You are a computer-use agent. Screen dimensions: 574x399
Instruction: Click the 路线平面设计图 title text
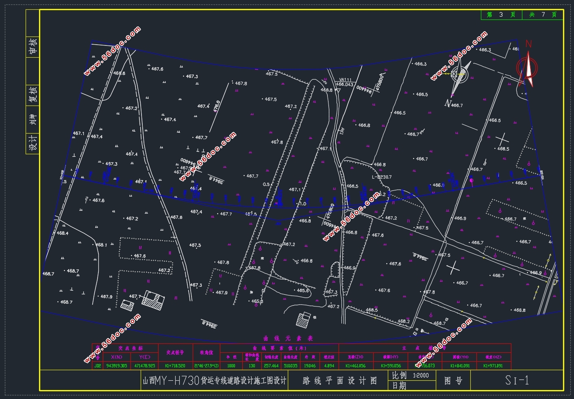coord(339,381)
